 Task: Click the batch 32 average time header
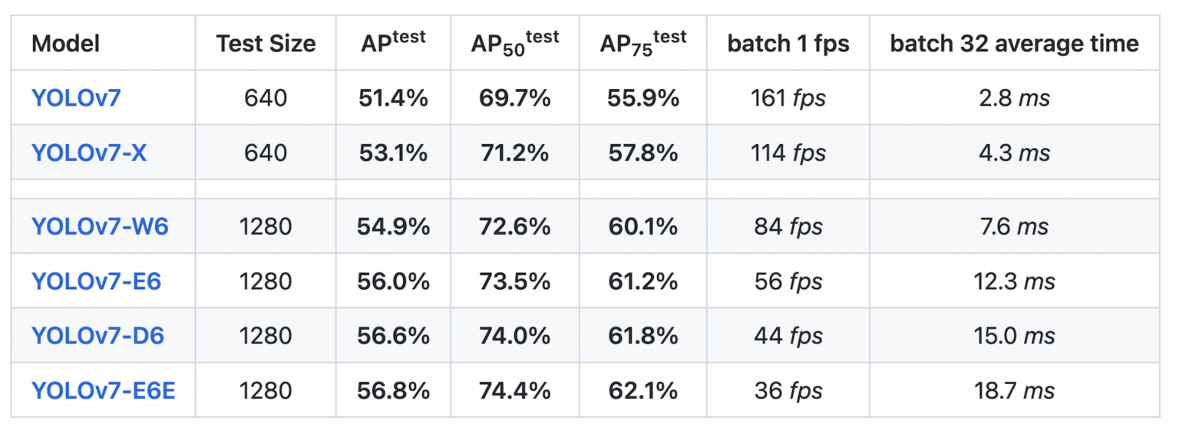[1014, 44]
